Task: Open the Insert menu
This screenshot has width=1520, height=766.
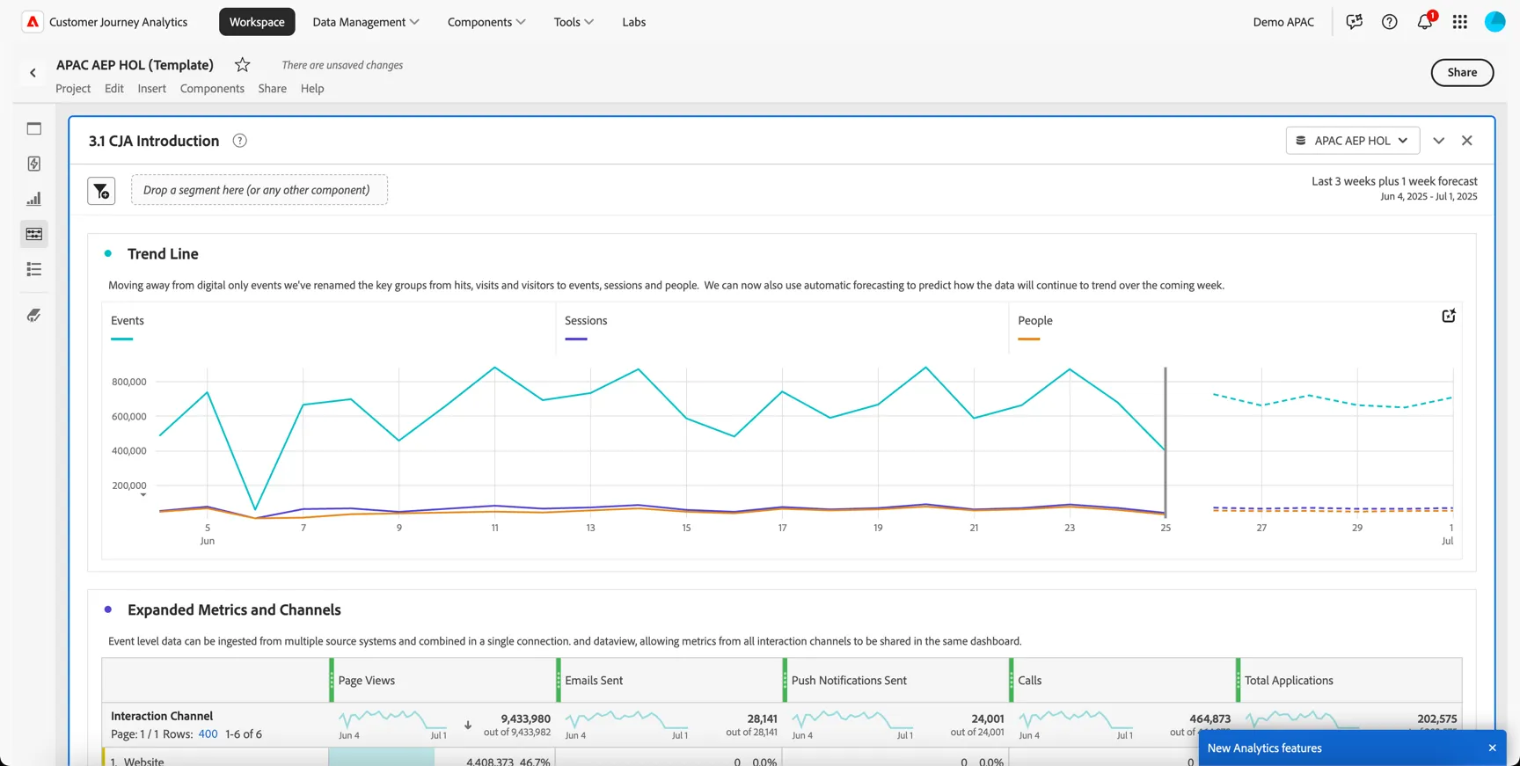Action: (151, 89)
